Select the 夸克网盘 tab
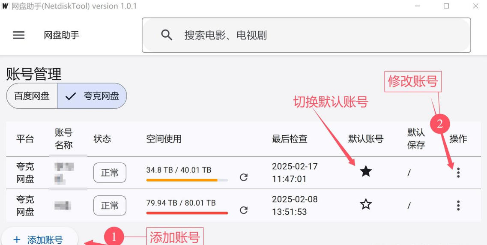Screen dimensions: 487x245 coord(92,96)
